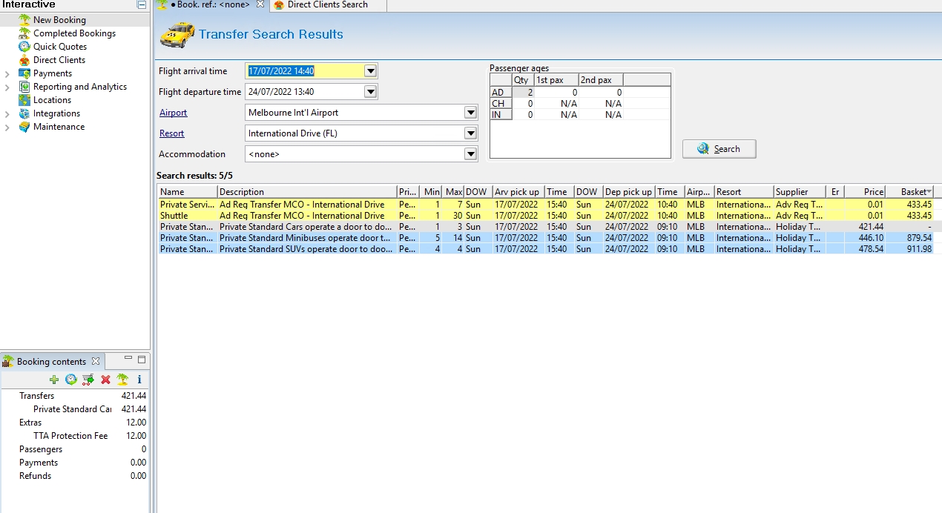Minimize the Booking contents panel
942x513 pixels.
127,359
